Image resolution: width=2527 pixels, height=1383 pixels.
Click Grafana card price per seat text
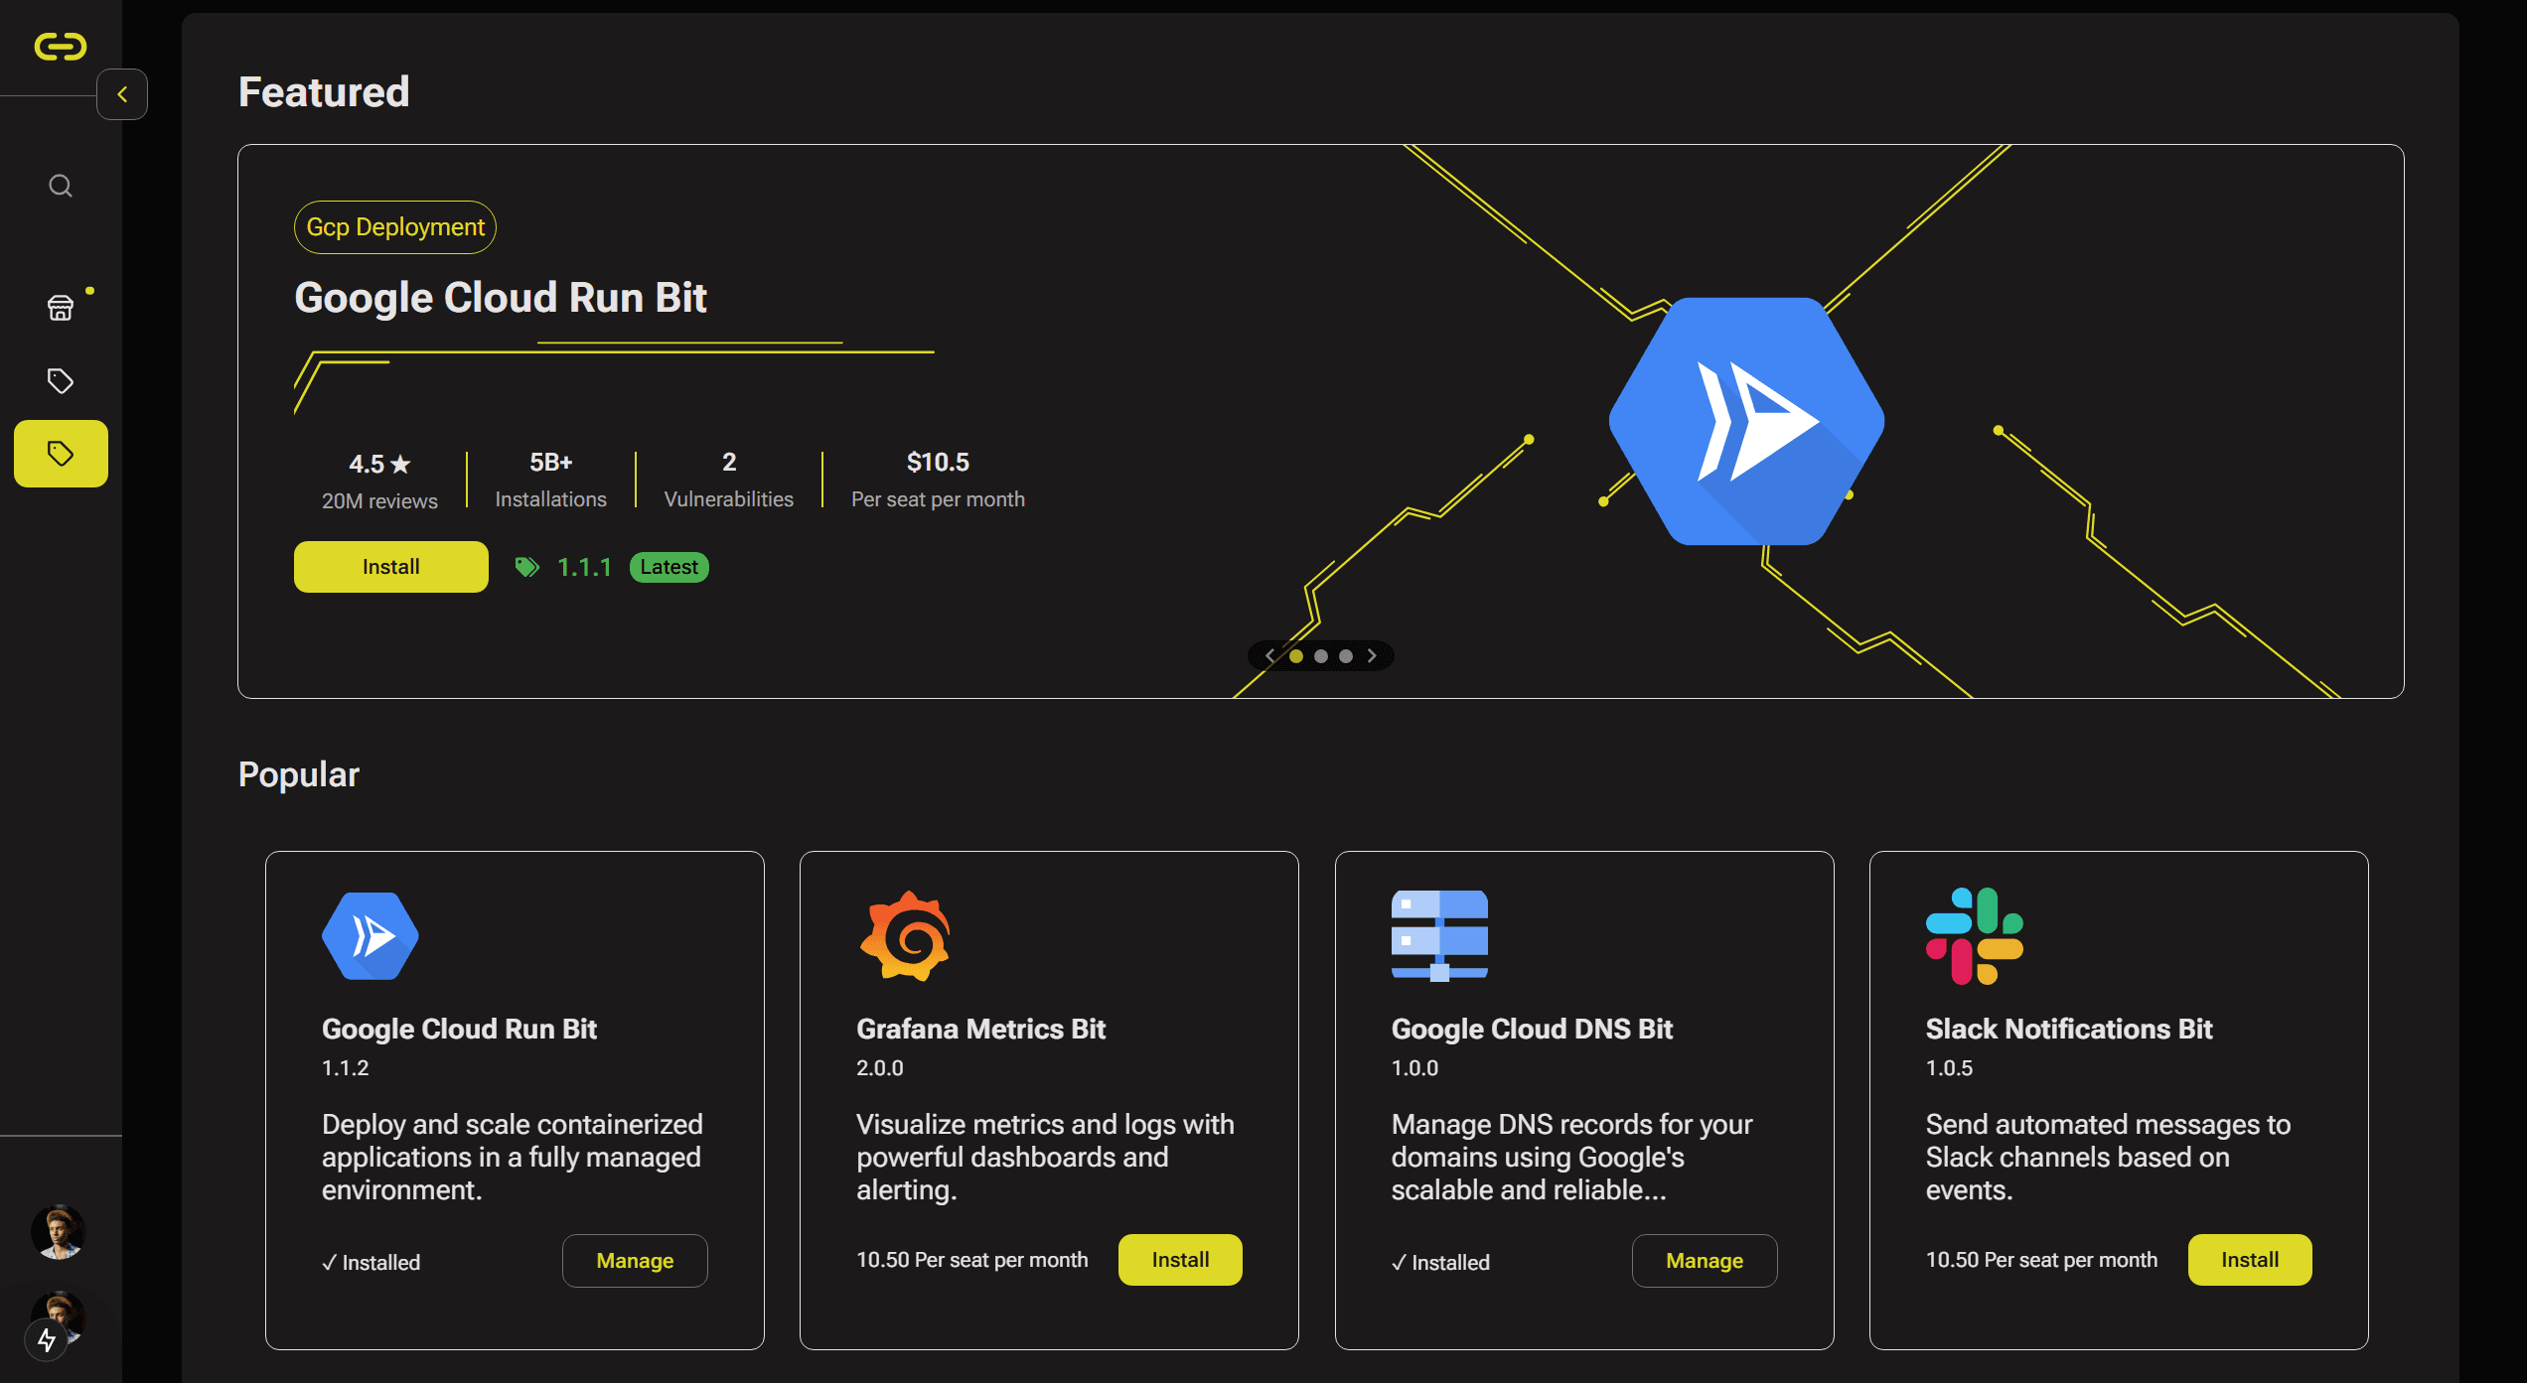[972, 1260]
